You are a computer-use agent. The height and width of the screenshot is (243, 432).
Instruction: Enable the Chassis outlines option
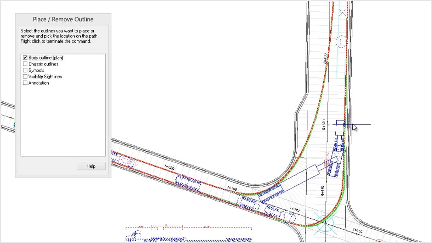25,64
